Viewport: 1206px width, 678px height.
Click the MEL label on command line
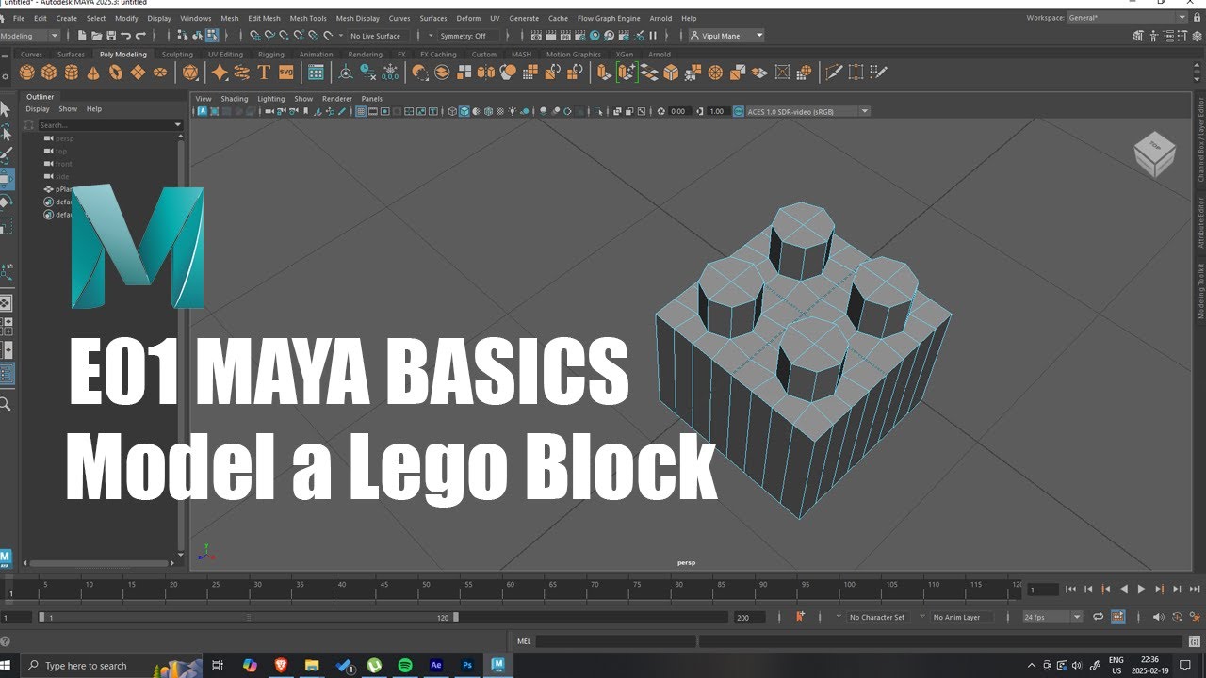524,641
